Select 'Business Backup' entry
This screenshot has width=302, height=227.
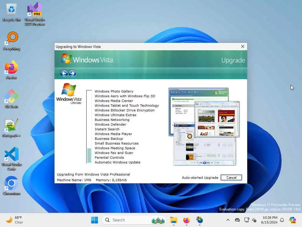click(109, 139)
